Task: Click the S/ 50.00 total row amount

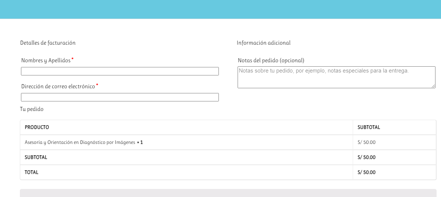Action: tap(366, 172)
